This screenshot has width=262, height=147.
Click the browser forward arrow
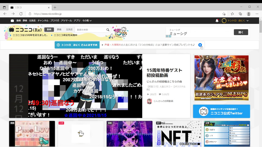(13, 14)
